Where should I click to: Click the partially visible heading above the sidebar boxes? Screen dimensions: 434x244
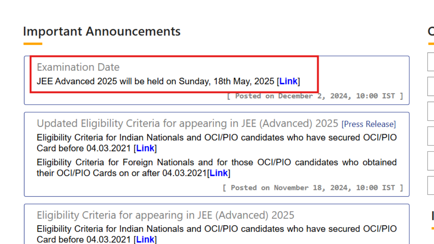[x=431, y=31]
